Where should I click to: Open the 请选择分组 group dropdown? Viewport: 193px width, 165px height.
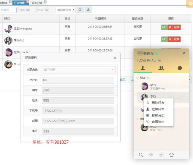(x=66, y=10)
